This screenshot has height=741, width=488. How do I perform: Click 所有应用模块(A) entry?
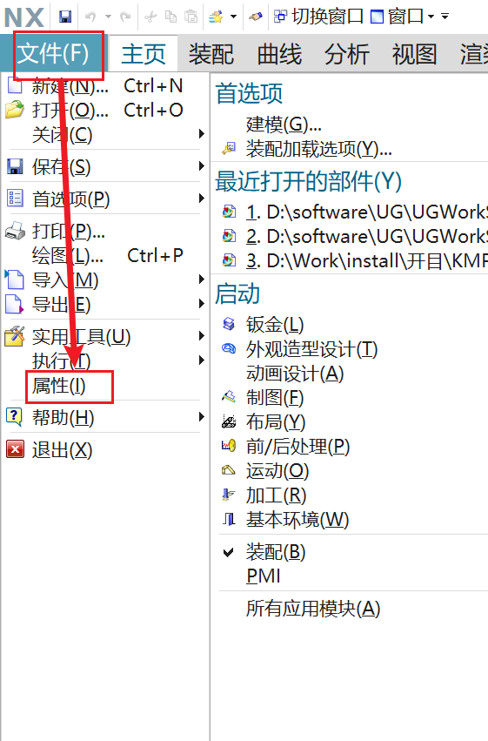click(313, 609)
